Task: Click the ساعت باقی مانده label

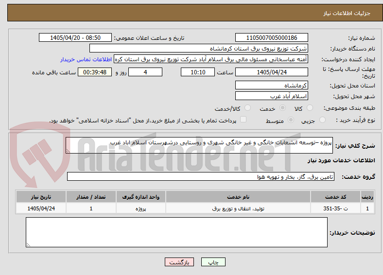Action: click(x=54, y=72)
